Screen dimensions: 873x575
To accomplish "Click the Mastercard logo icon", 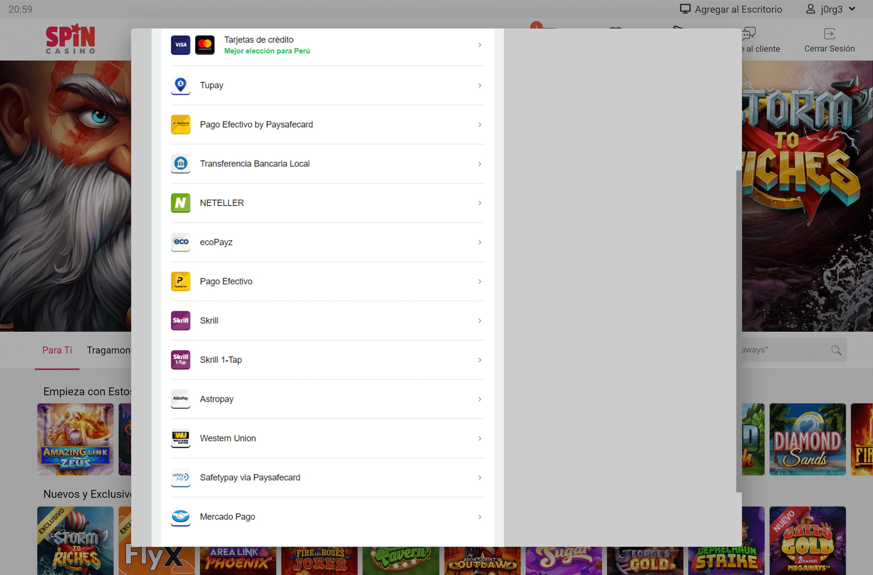I will coord(205,45).
